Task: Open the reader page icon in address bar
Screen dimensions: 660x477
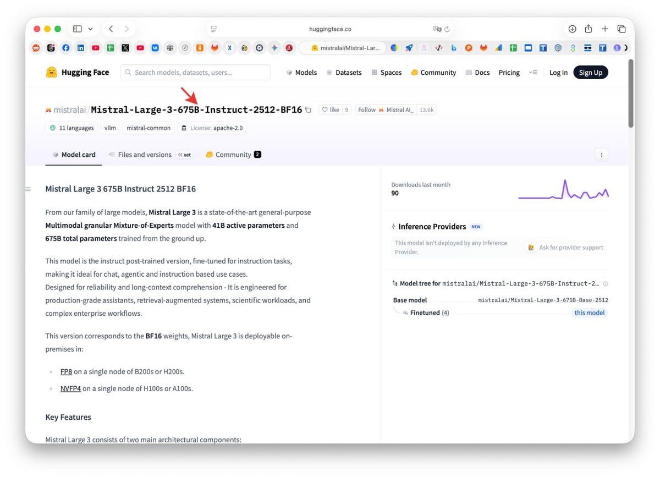Action: pos(214,29)
